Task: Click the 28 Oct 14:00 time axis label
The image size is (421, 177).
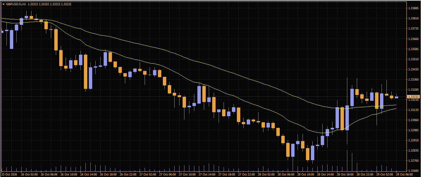Action: click(x=326, y=174)
